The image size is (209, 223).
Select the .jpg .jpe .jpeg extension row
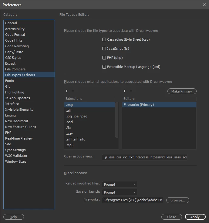point(89,116)
